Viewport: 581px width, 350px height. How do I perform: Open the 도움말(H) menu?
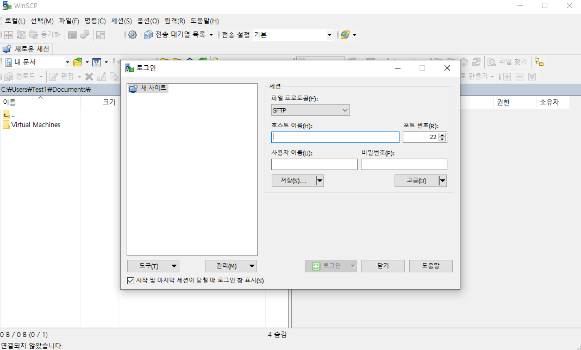click(204, 21)
